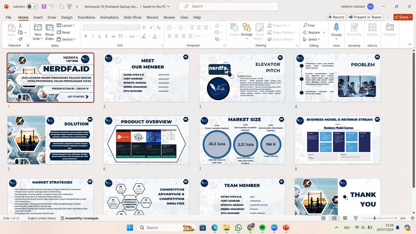This screenshot has height=234, width=416.
Task: Click the Undo arrow icon
Action: (x=52, y=6)
